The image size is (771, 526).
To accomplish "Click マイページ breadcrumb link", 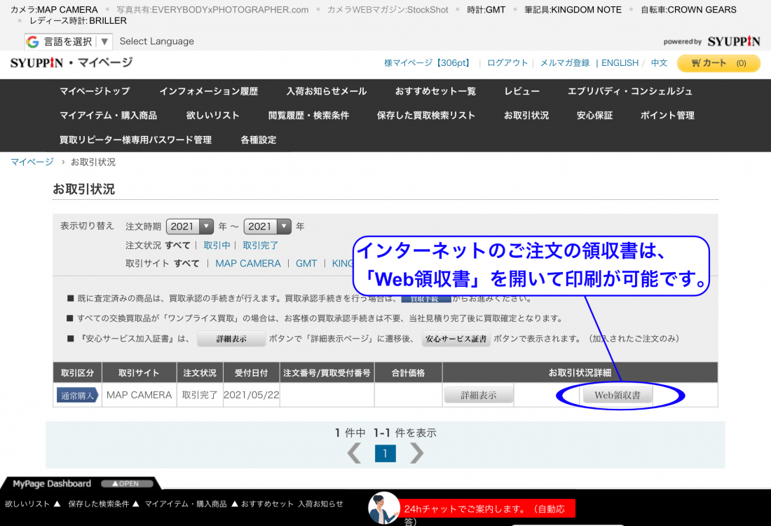I will 32,162.
